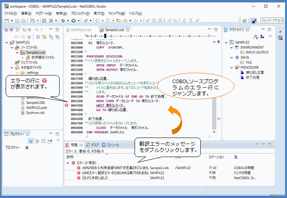Click the error marker beside line 004300
The height and width of the screenshot is (198, 287).
tap(66, 105)
